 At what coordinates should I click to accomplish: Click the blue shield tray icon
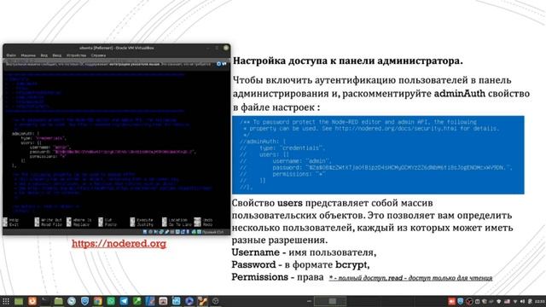(x=461, y=301)
